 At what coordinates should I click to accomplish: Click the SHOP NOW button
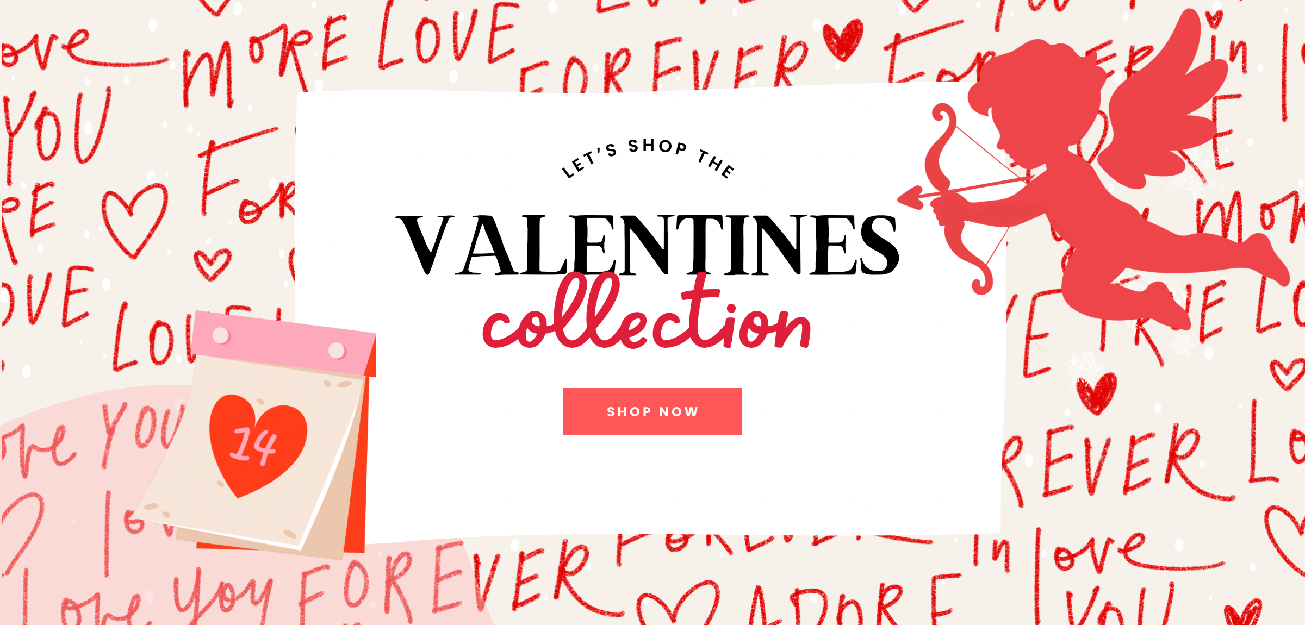click(652, 411)
